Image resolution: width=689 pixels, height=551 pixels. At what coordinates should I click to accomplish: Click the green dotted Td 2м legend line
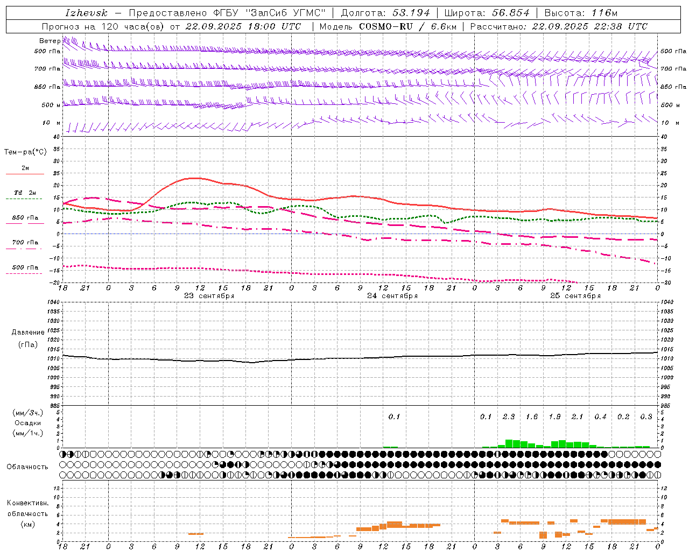24,199
